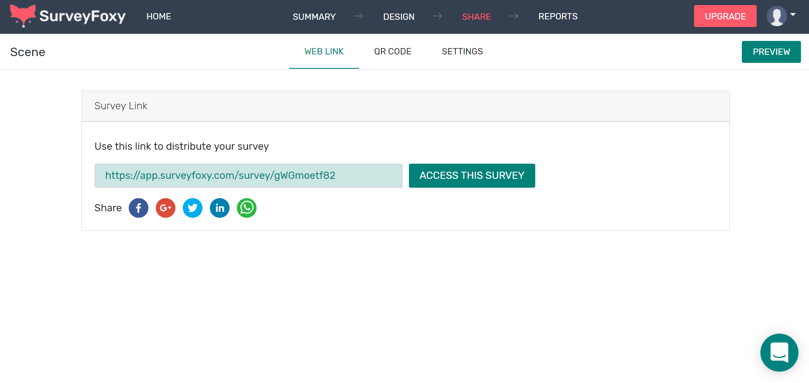Go to HOME in the navigation bar
This screenshot has height=383, width=809.
coord(158,16)
